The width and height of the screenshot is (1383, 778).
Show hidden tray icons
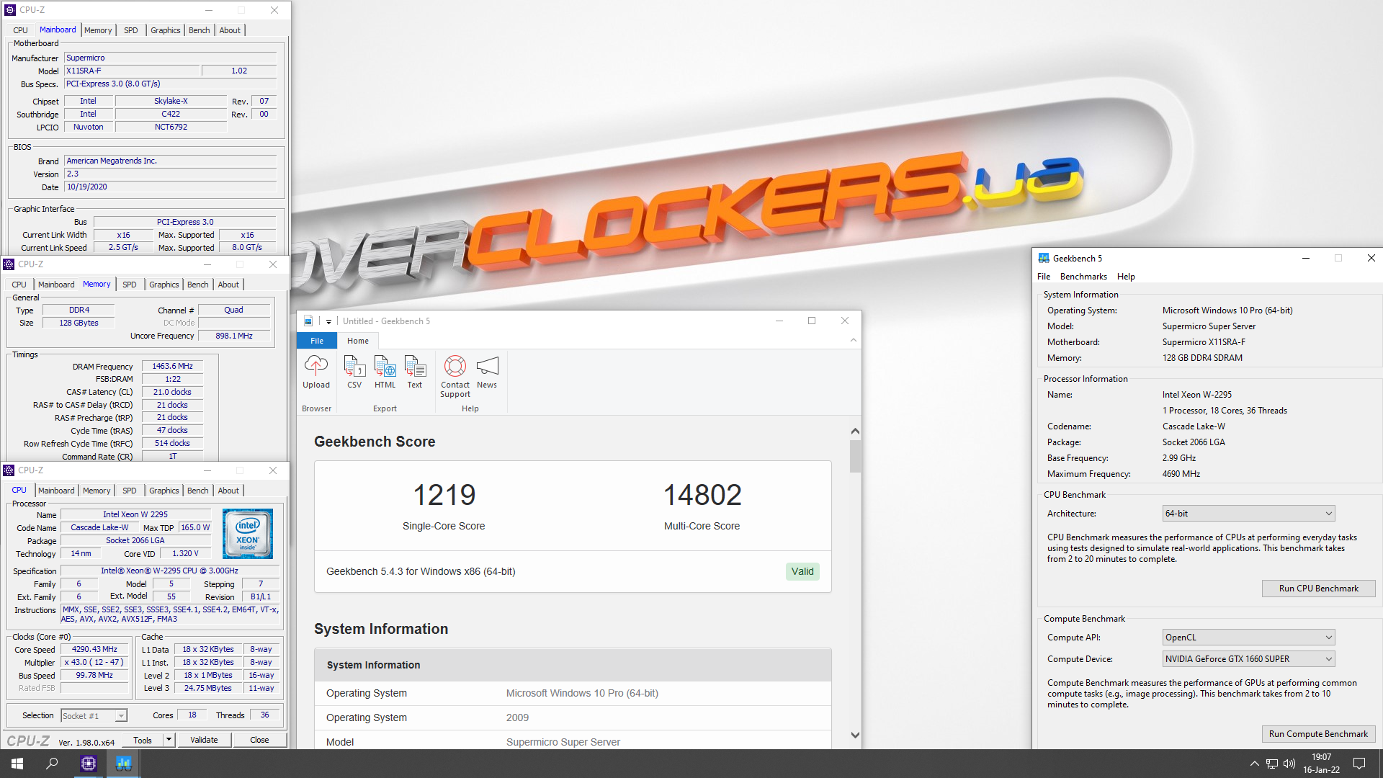click(1254, 764)
